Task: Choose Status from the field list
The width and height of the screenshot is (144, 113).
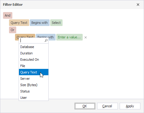Action: coord(34,91)
